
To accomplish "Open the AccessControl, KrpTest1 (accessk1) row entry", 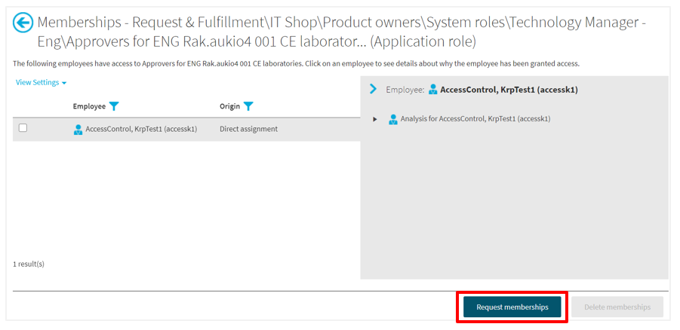I will point(141,129).
